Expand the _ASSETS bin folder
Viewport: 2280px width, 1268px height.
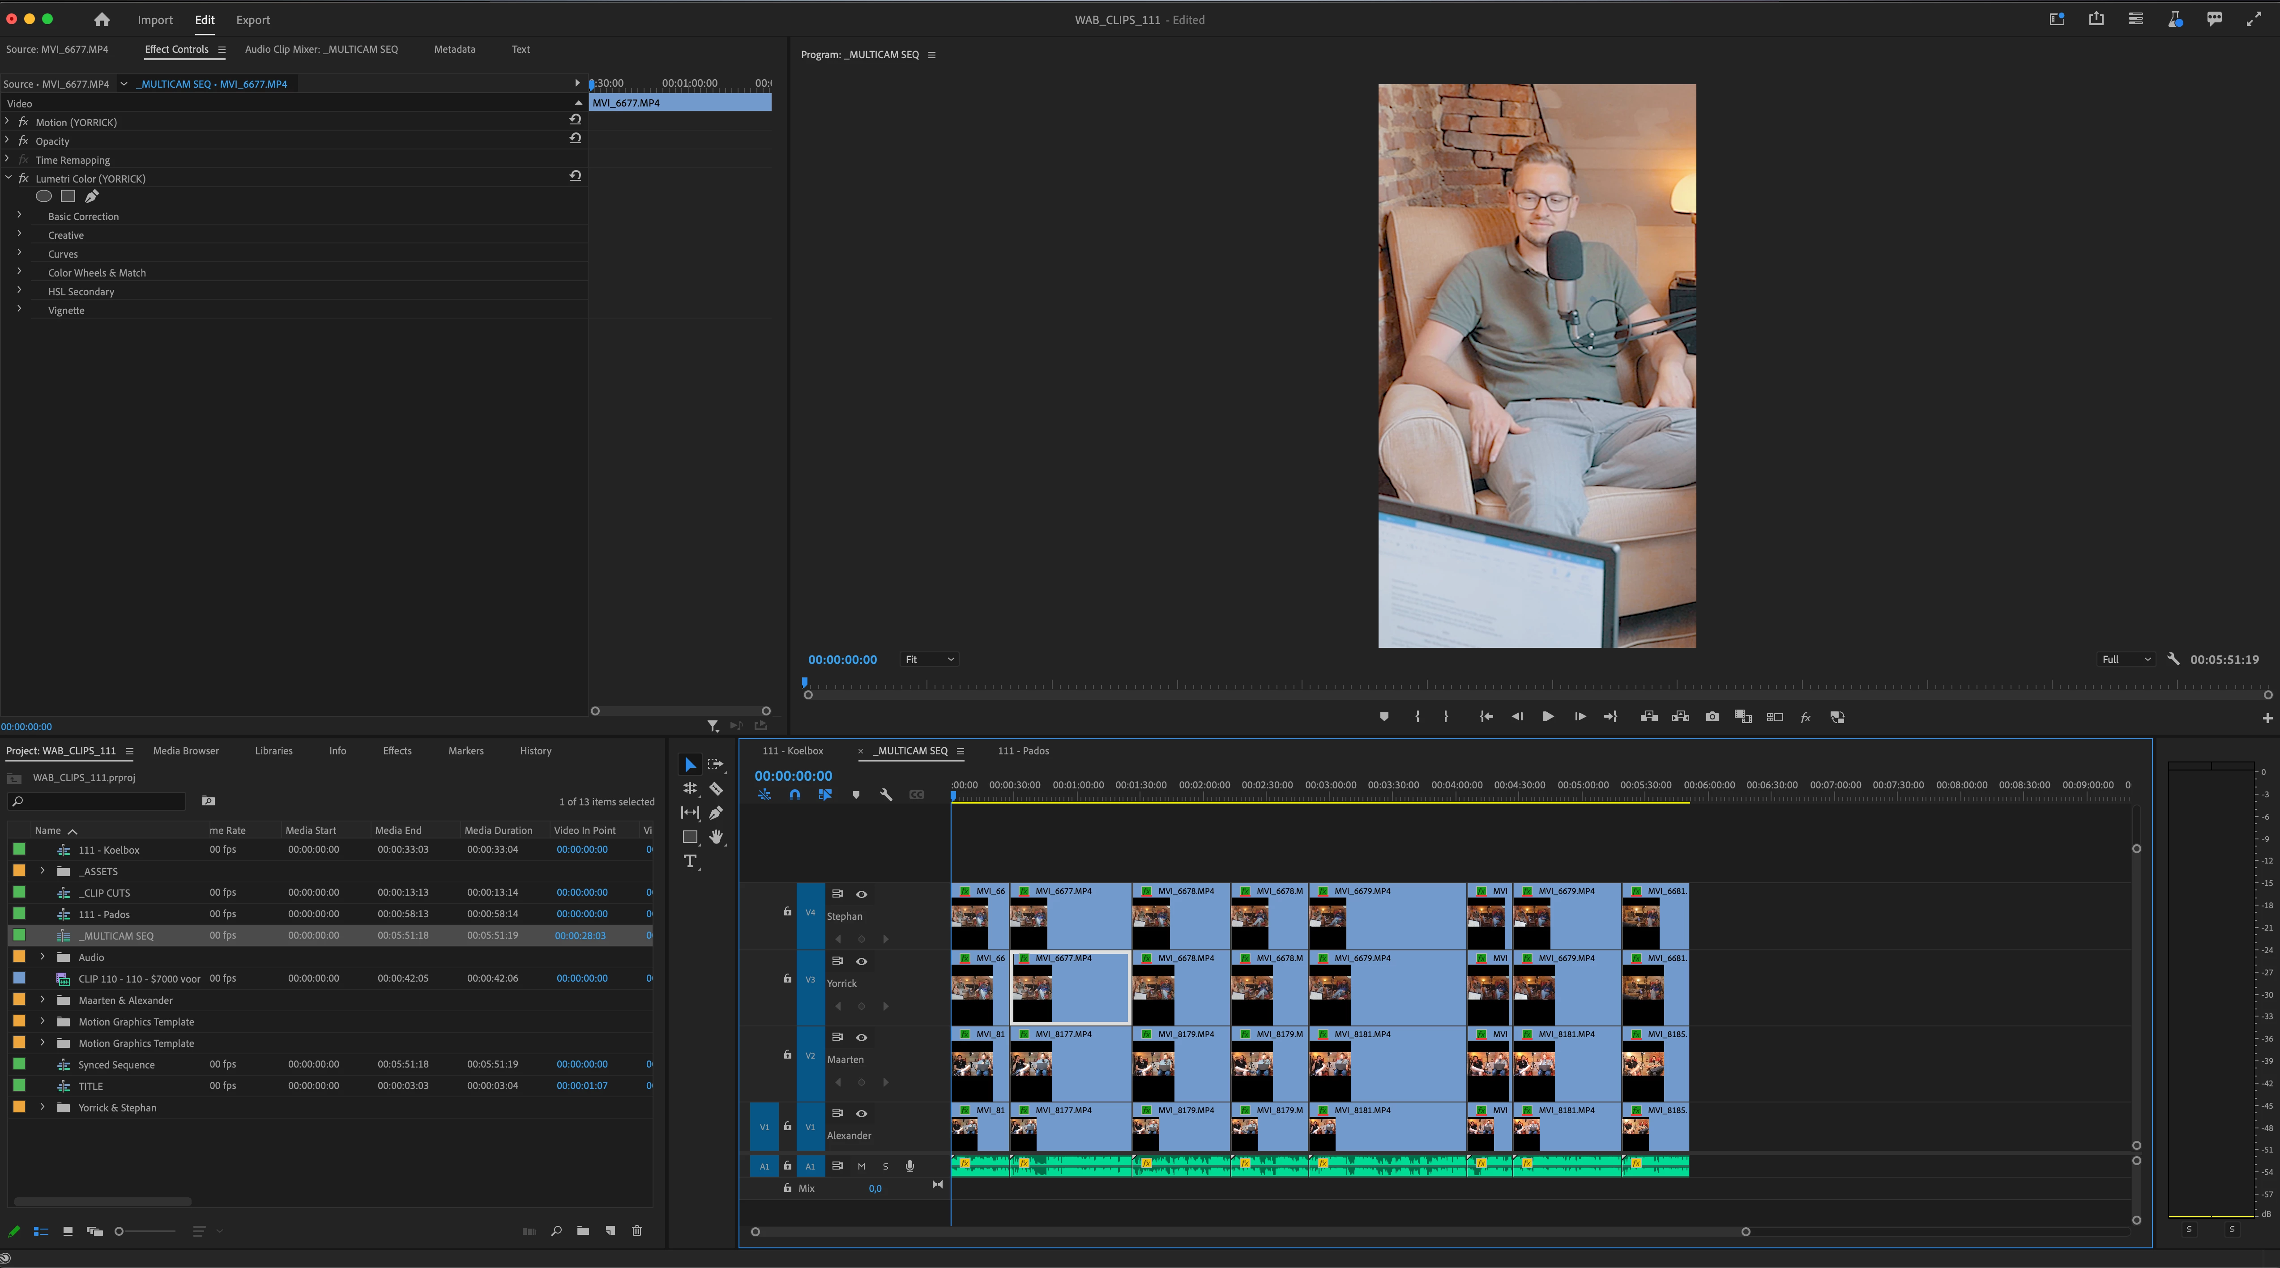(42, 871)
